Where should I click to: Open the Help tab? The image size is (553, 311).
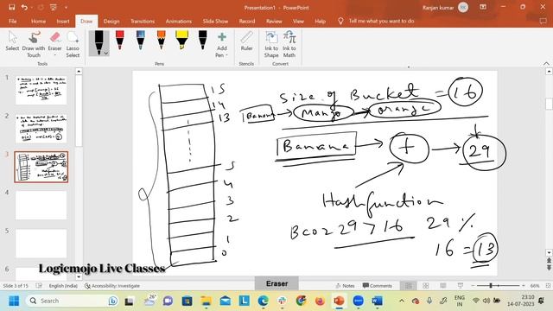click(320, 21)
